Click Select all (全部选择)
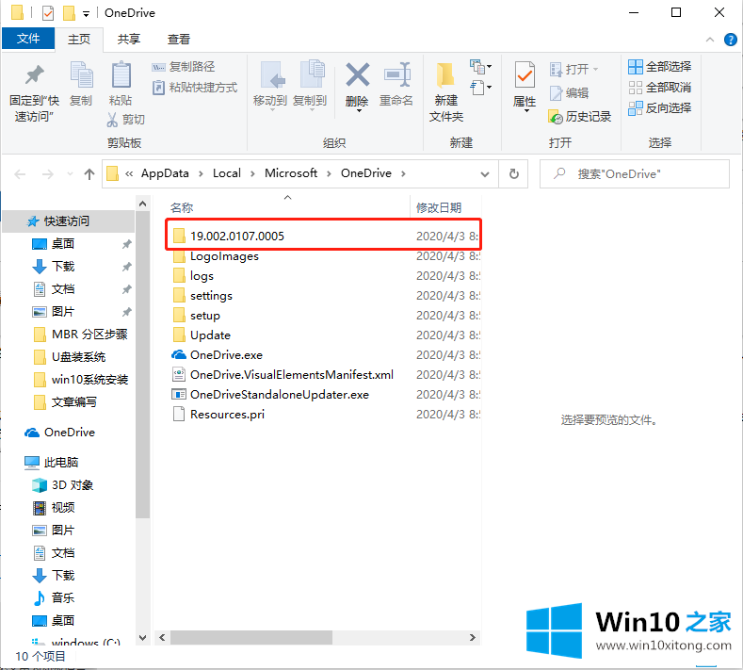This screenshot has width=743, height=670. [x=659, y=67]
